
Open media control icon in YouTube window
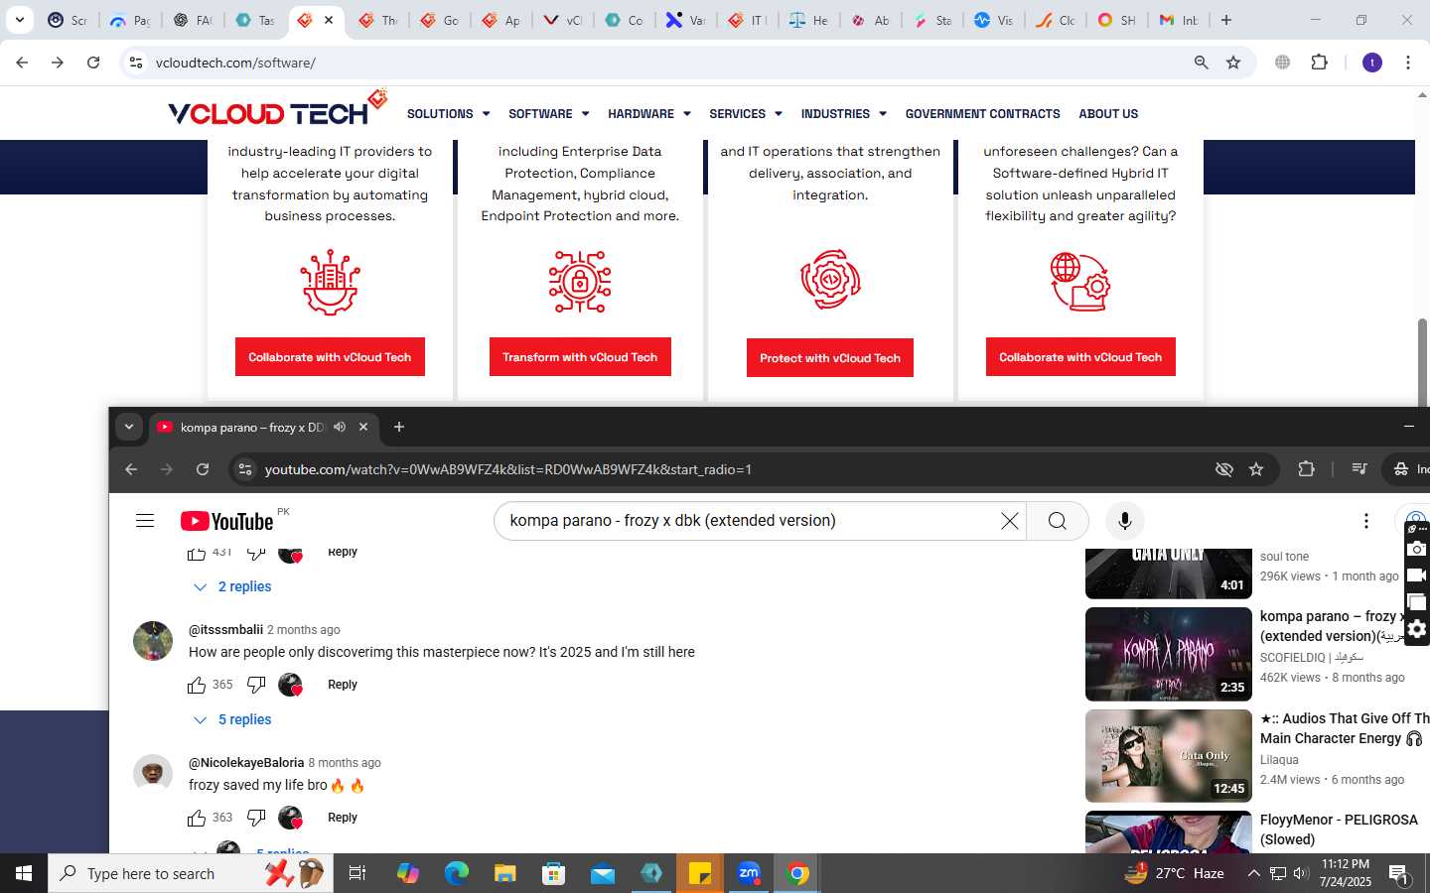click(1359, 469)
